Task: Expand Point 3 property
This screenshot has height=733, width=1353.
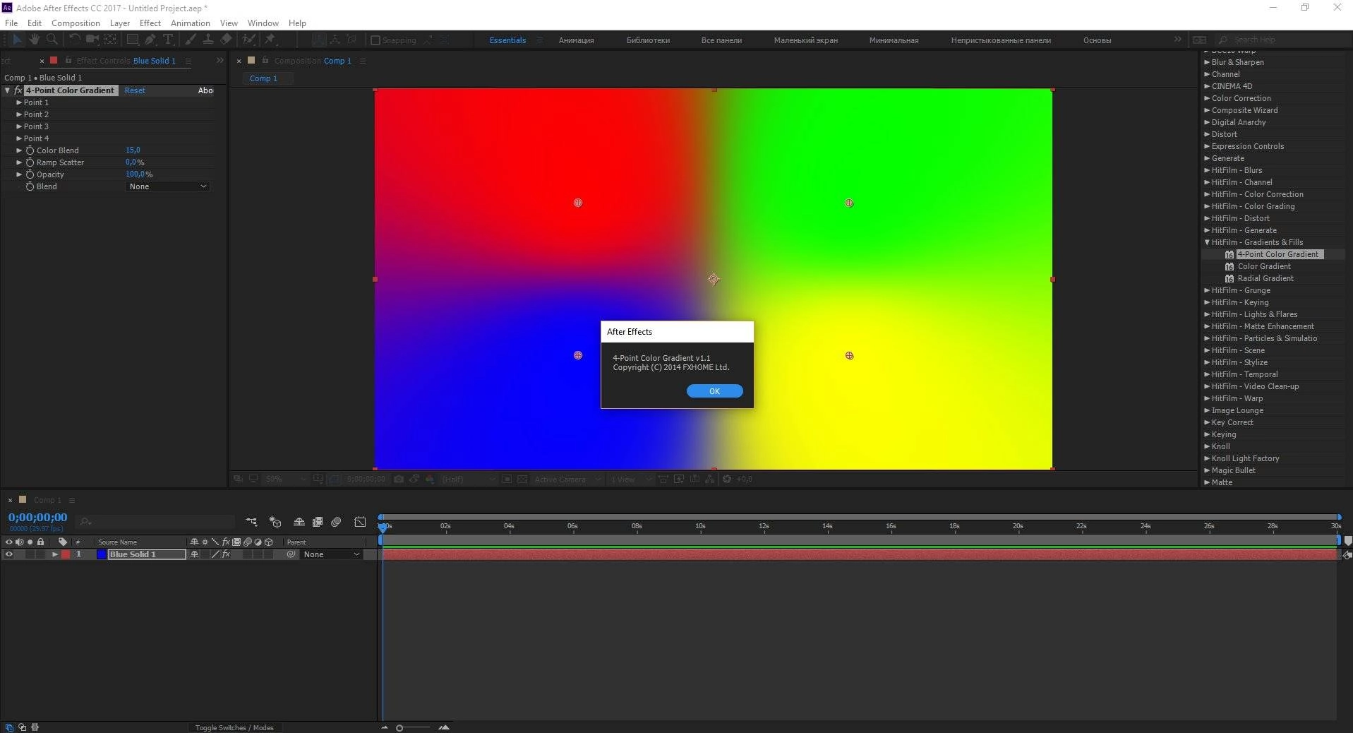Action: point(19,126)
